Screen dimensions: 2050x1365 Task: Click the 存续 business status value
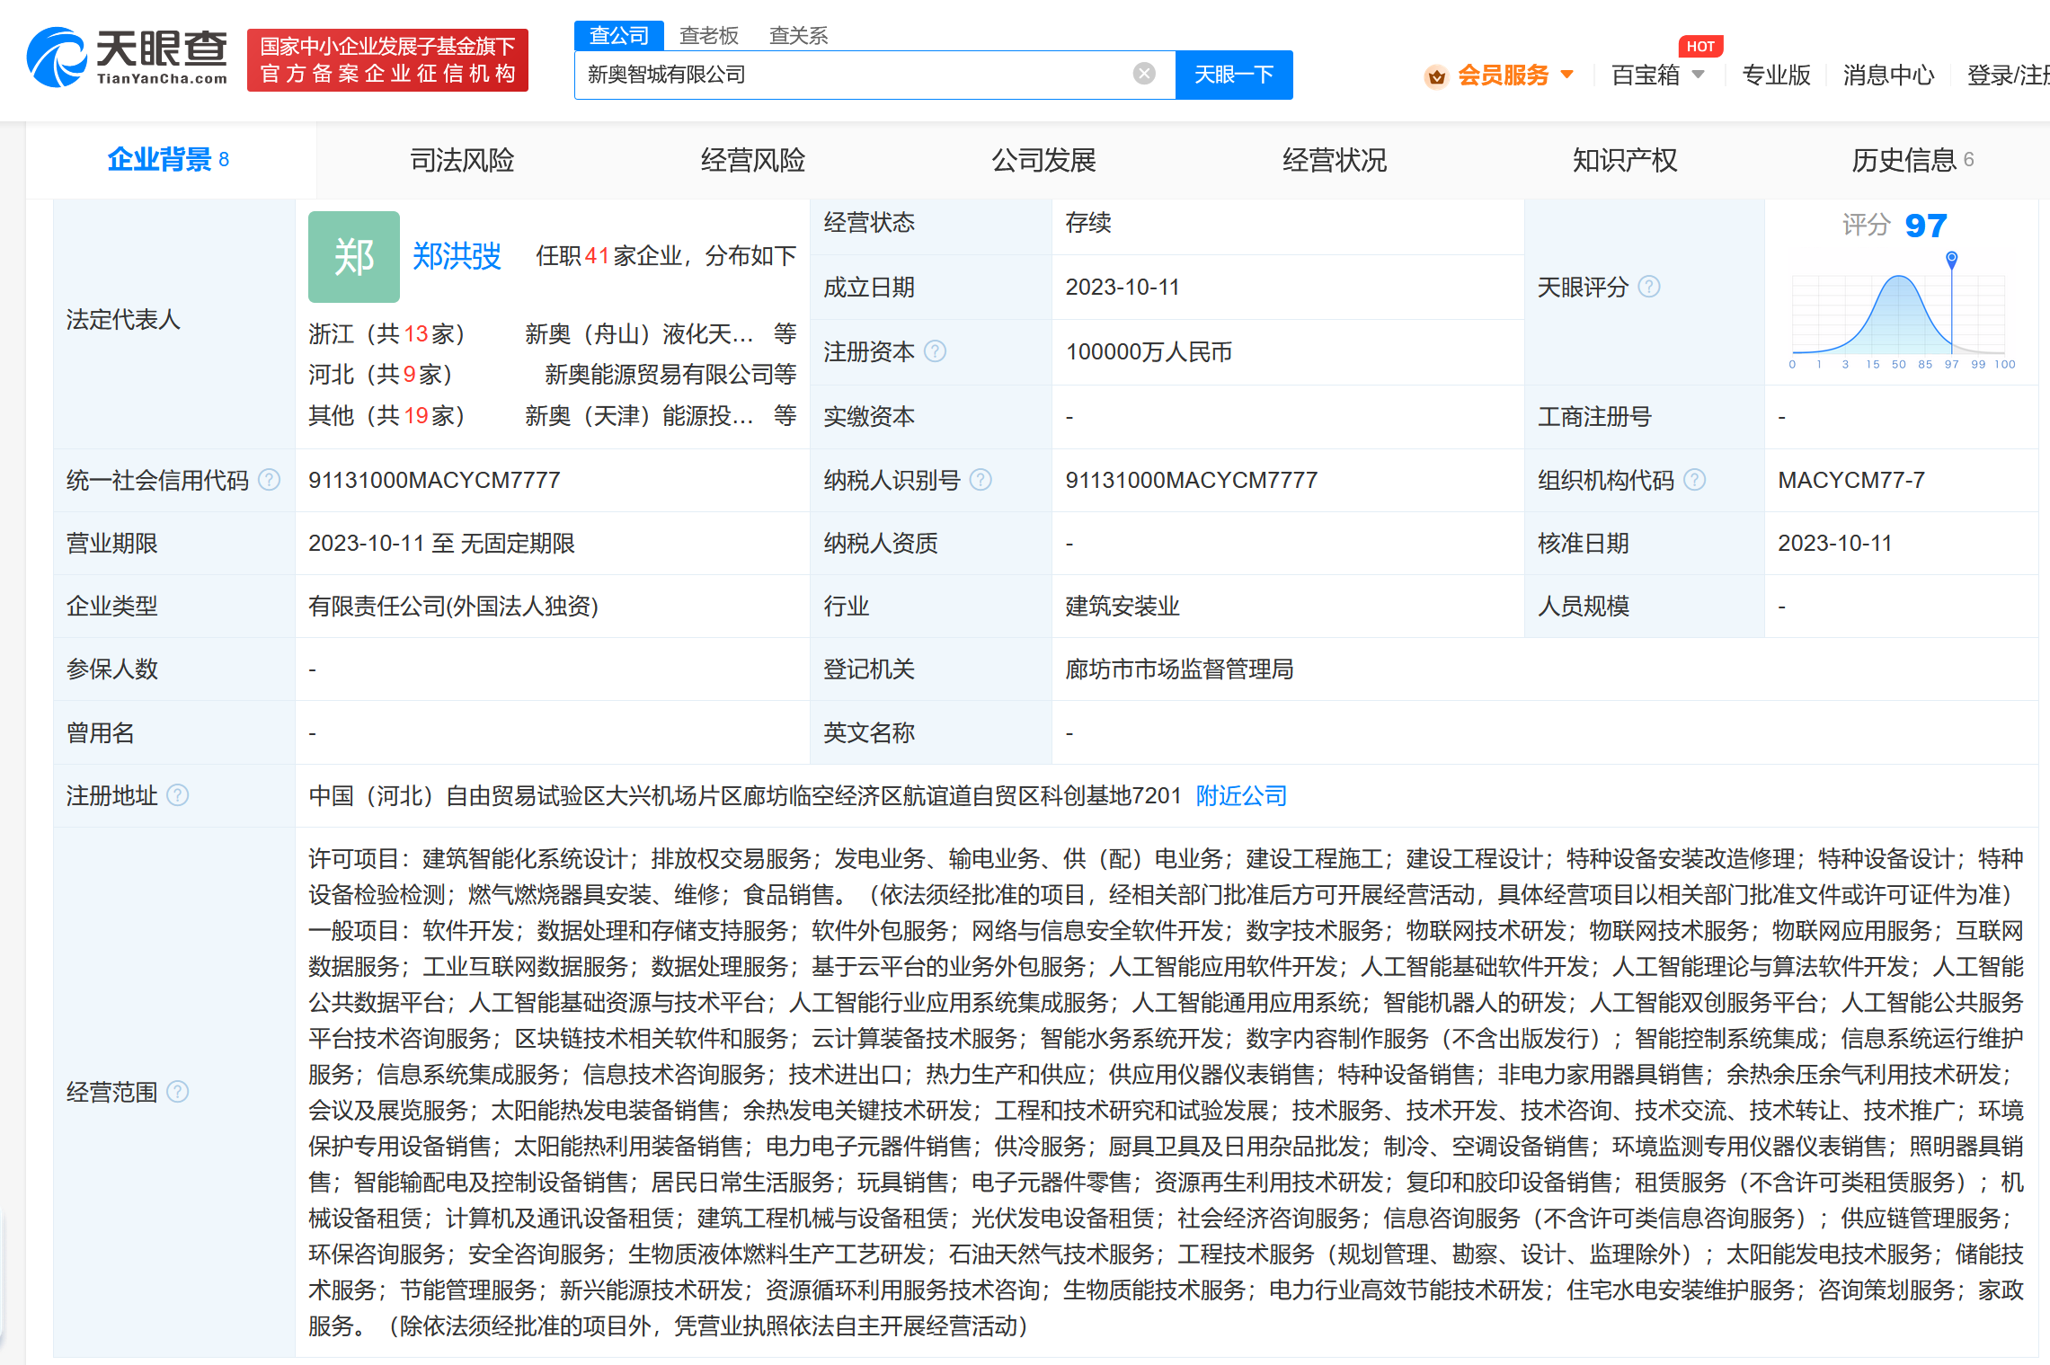[x=1088, y=222]
